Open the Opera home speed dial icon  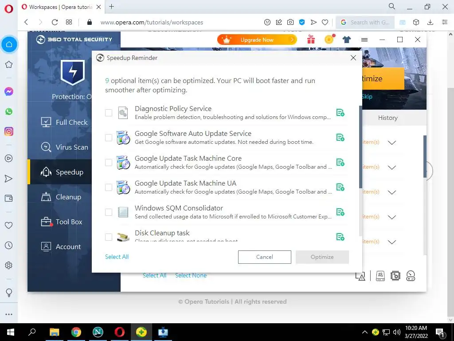point(9,44)
